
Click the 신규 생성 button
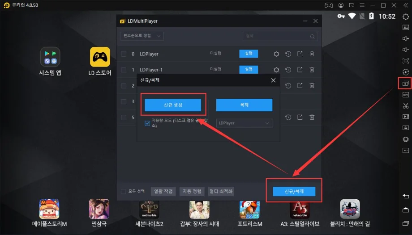(173, 105)
